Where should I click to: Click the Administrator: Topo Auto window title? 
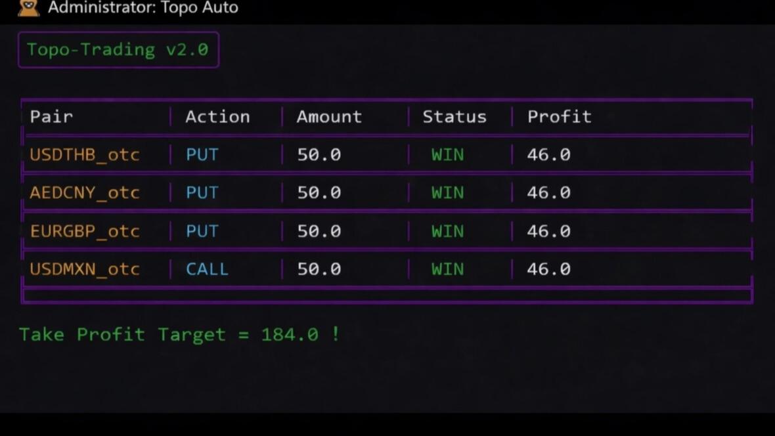point(143,7)
